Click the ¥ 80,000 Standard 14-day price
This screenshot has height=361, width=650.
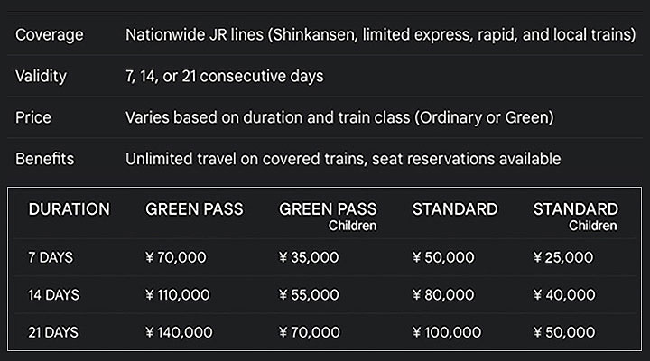443,295
